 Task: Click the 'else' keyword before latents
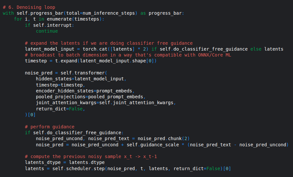[256, 49]
